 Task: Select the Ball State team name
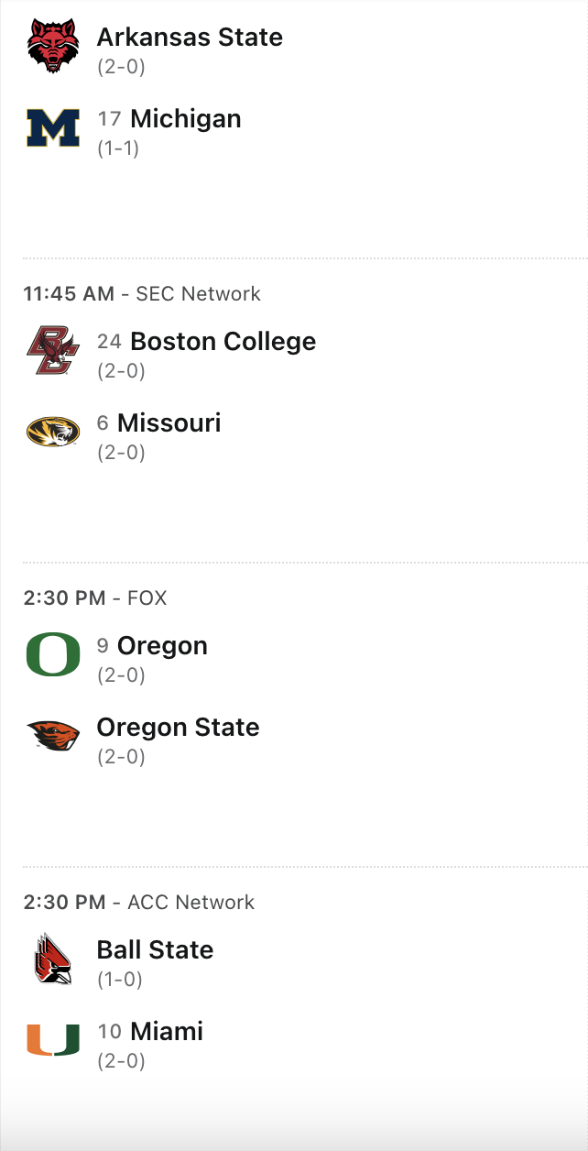coord(155,950)
